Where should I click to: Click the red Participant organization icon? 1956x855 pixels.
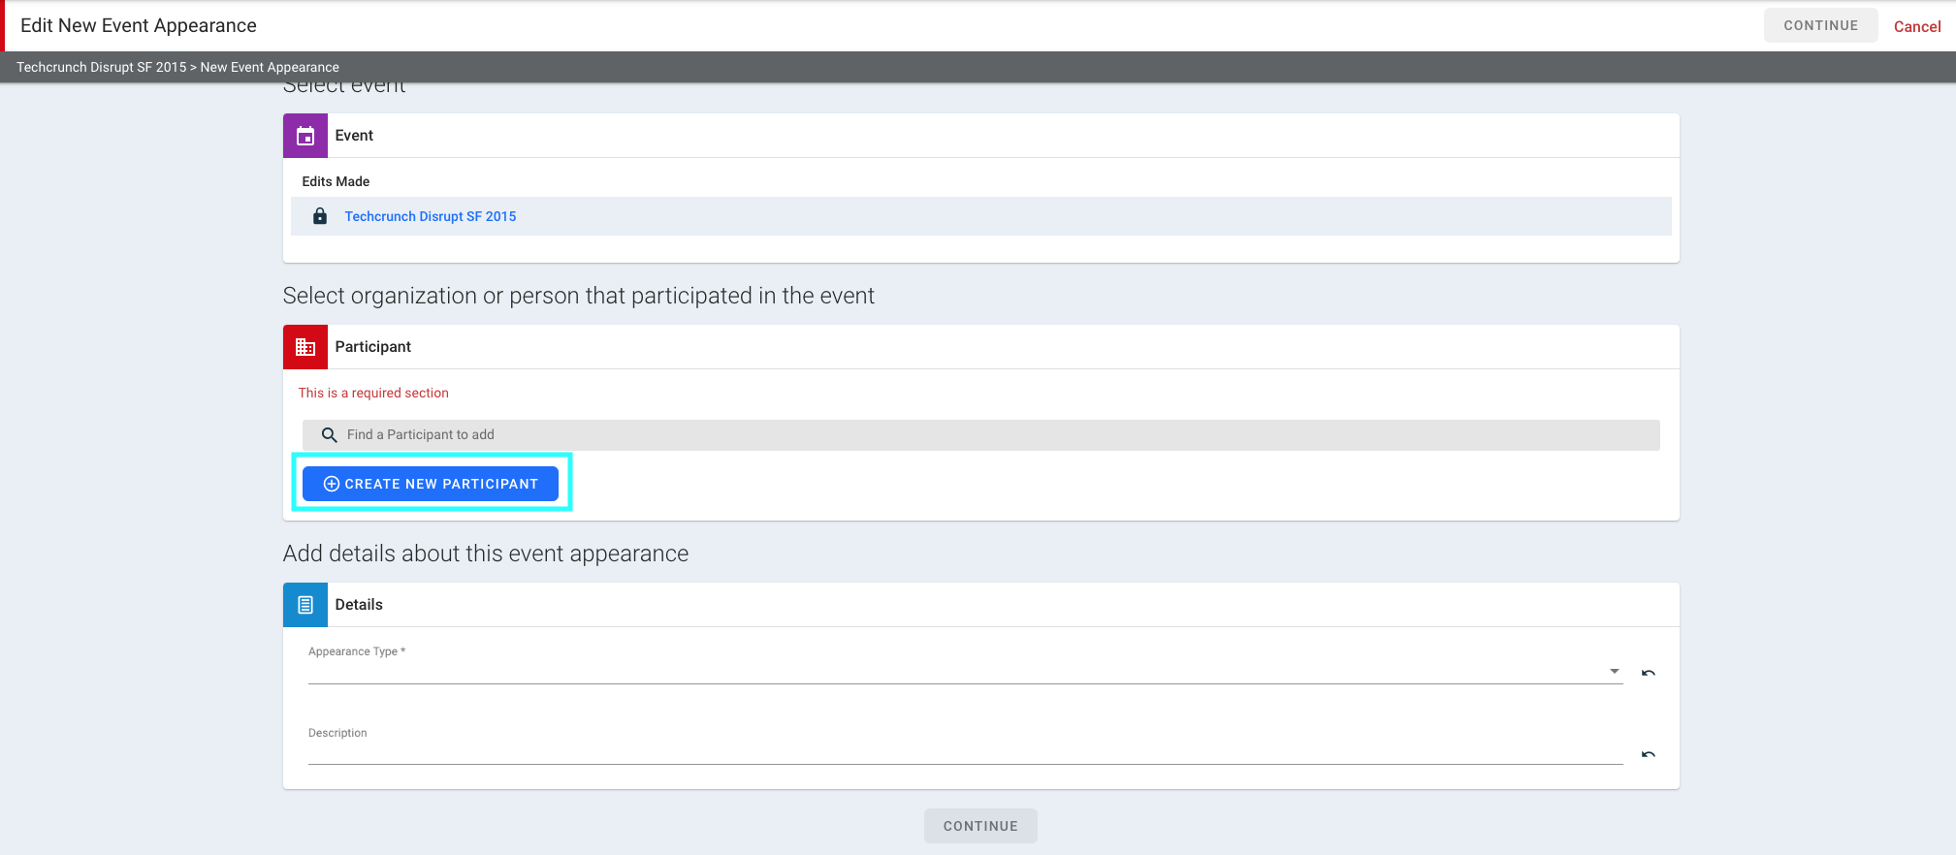pos(305,347)
